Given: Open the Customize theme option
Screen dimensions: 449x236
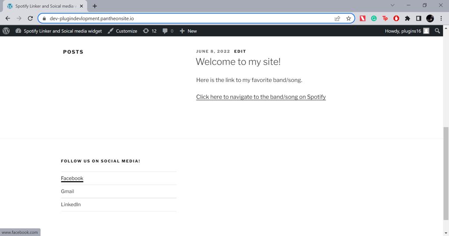Looking at the screenshot, I should tap(122, 31).
